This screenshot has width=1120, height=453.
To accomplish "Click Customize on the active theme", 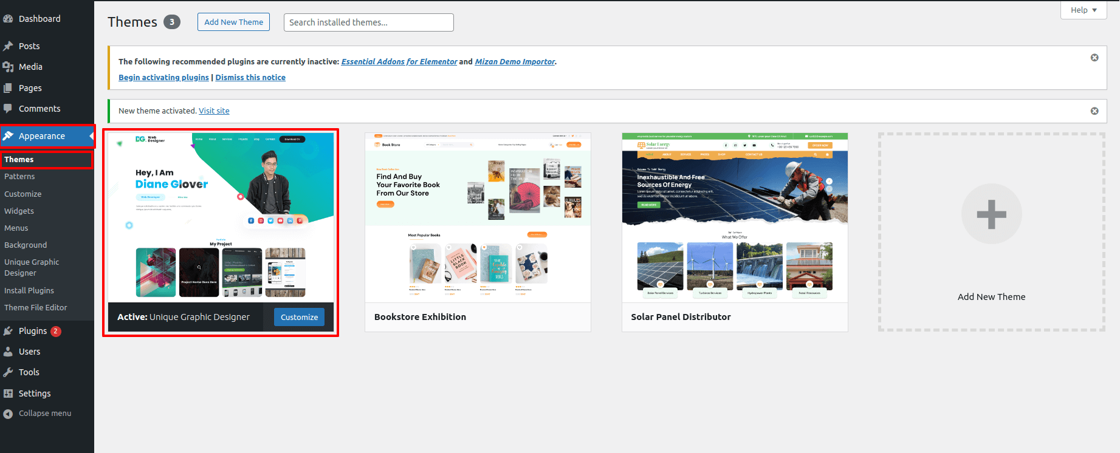I will [x=299, y=317].
